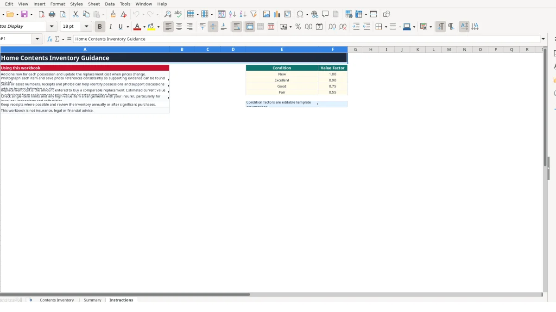Click the Format as Percent icon
The height and width of the screenshot is (312, 556).
[298, 27]
